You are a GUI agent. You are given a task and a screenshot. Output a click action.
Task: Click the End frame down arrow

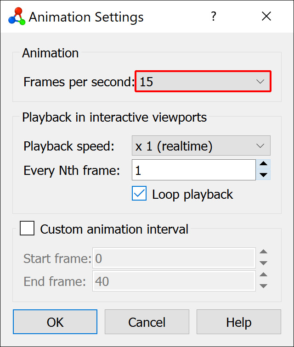263,286
